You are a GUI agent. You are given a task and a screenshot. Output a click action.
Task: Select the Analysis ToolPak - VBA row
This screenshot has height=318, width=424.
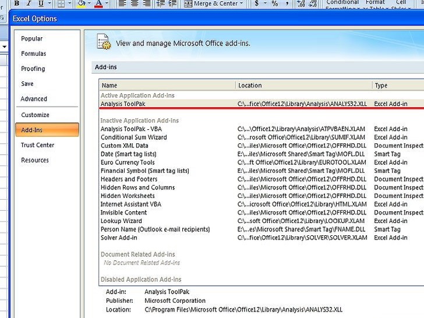[262, 129]
